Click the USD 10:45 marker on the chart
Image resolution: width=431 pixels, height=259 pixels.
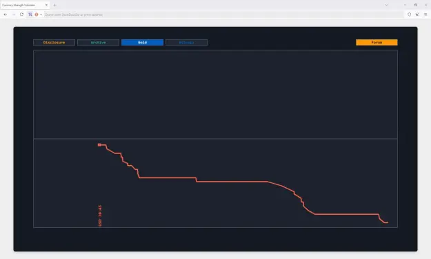[x=100, y=215]
